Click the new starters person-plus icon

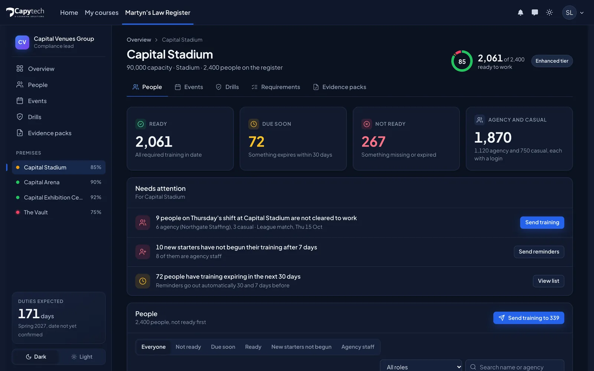[143, 252]
